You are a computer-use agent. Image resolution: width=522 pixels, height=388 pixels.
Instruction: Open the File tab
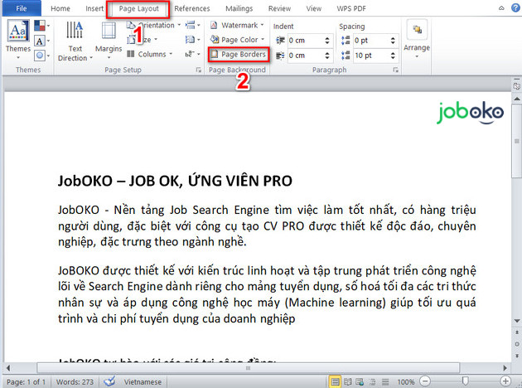[x=22, y=8]
